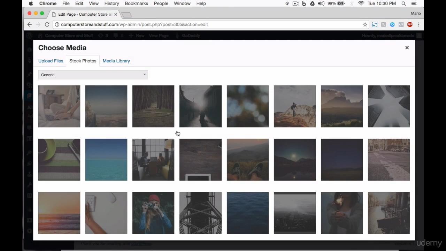
Task: Open Spotlight search
Action: tap(403, 3)
